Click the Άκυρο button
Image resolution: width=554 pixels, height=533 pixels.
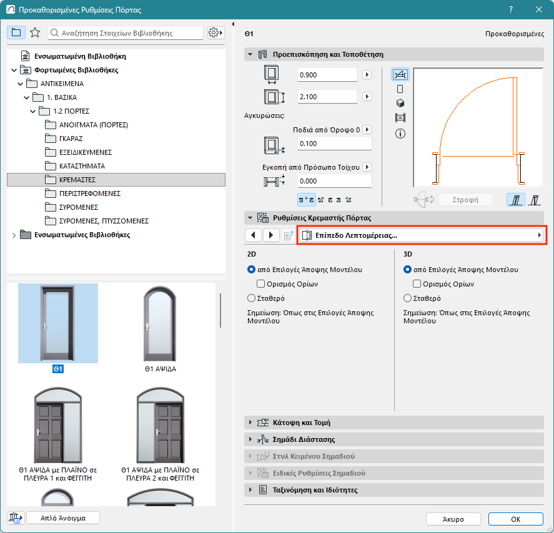coord(453,519)
